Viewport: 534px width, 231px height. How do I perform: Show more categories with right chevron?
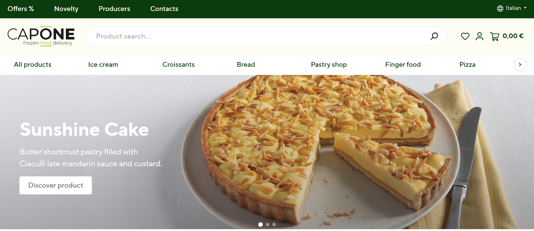[x=520, y=65]
